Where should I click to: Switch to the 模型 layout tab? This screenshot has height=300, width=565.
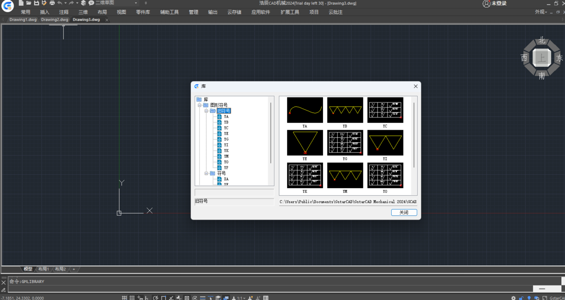coord(28,269)
